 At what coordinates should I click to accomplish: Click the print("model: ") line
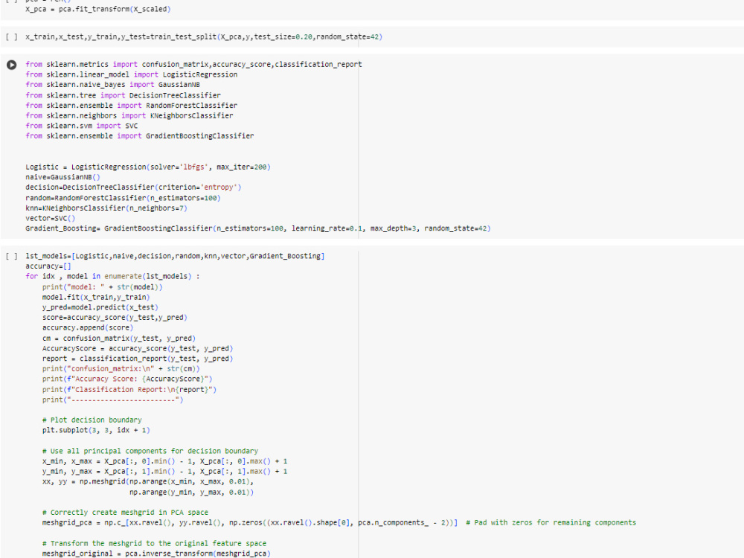(103, 287)
